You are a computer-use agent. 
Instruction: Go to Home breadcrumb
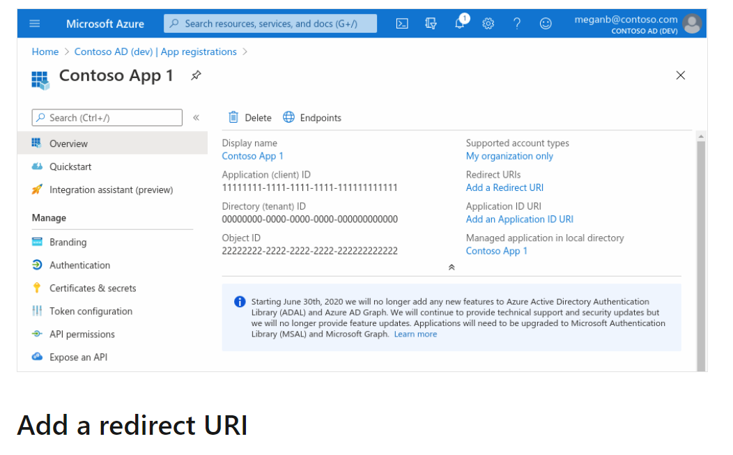coord(45,52)
